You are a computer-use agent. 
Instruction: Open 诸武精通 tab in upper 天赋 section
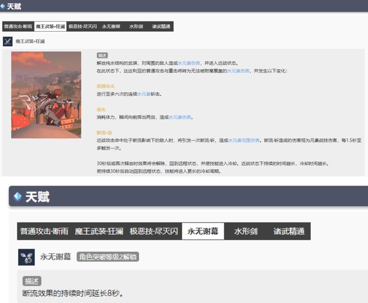pos(161,26)
